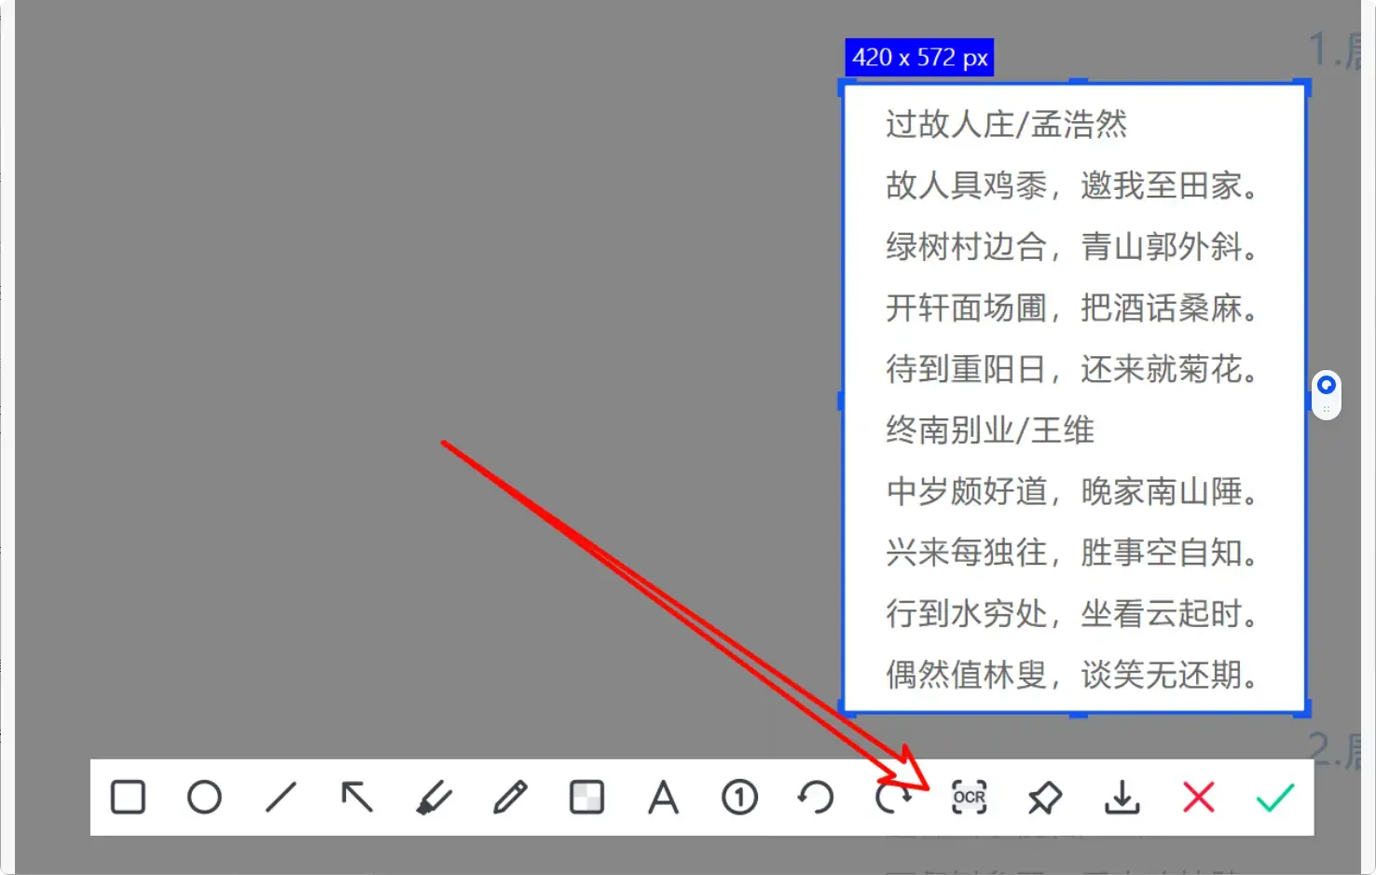The height and width of the screenshot is (875, 1376).
Task: Open the floating blue extension ball
Action: pos(1326,384)
